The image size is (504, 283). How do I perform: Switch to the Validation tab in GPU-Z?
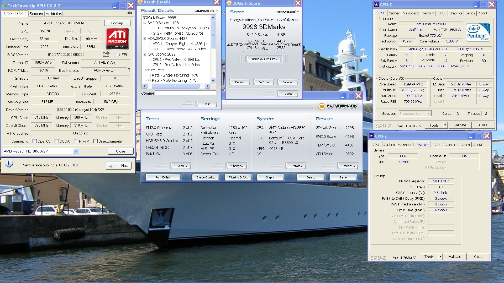pos(54,14)
